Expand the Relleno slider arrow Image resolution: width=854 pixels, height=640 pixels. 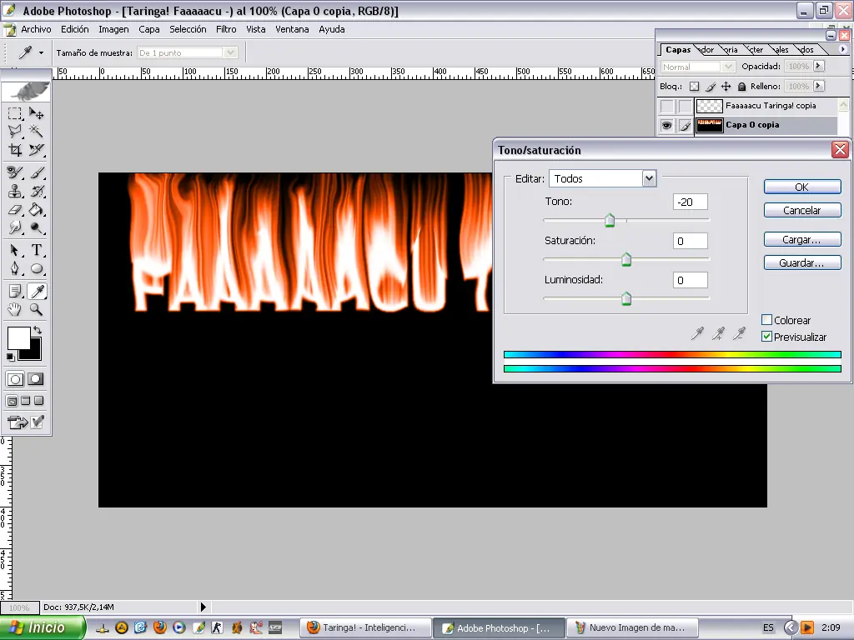818,86
